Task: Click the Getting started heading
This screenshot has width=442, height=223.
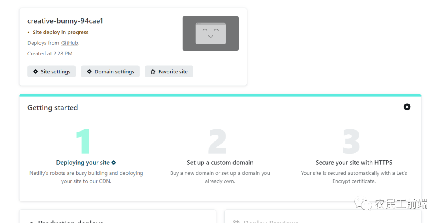Action: click(x=53, y=108)
